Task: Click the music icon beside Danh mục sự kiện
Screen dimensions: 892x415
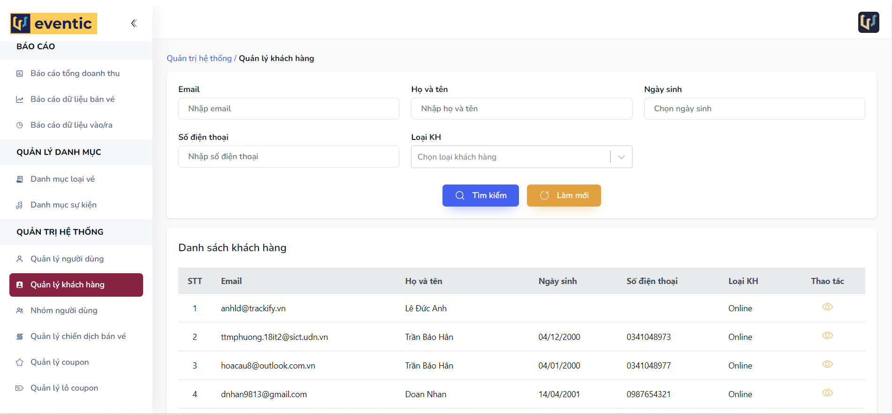Action: point(20,205)
